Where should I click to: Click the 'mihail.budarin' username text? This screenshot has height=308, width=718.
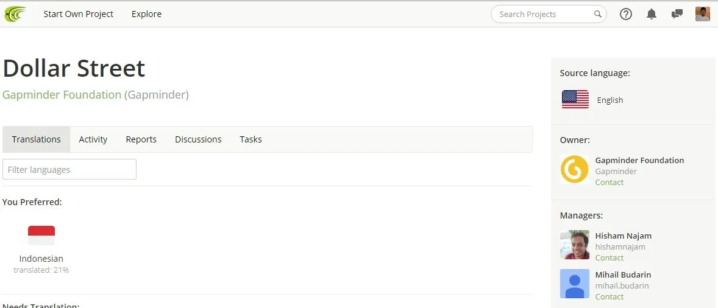tap(622, 285)
